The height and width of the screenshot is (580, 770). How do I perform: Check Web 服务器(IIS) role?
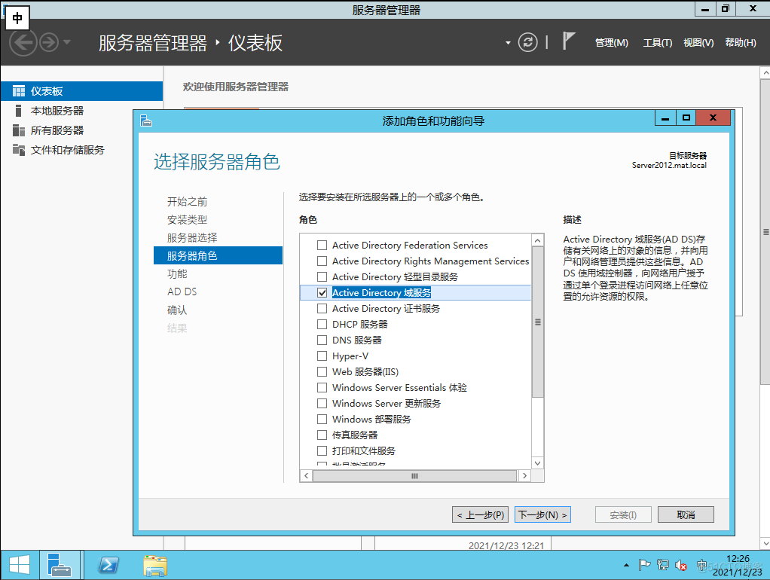[x=322, y=371]
